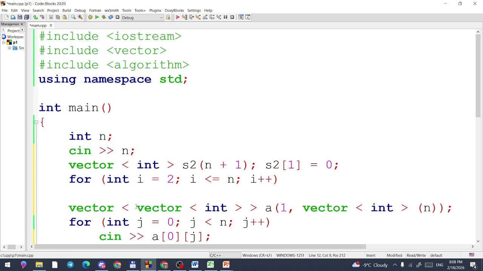483x271 pixels.
Task: Open the Edit menu
Action: [14, 10]
